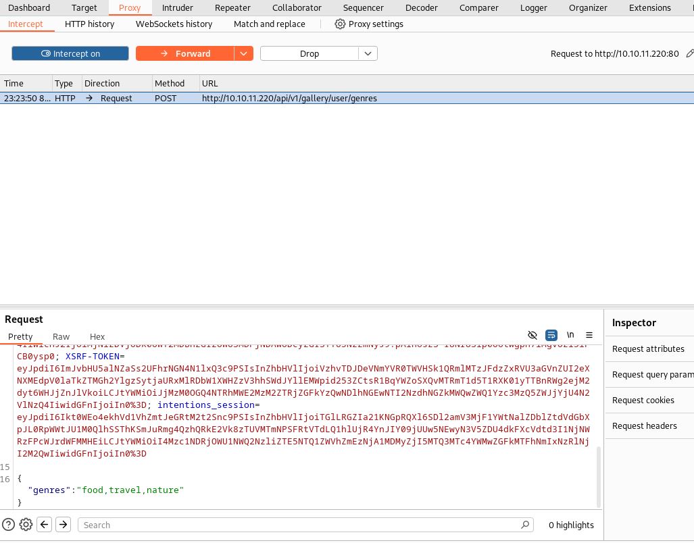Open Match and replace sub-tab

pyautogui.click(x=270, y=24)
